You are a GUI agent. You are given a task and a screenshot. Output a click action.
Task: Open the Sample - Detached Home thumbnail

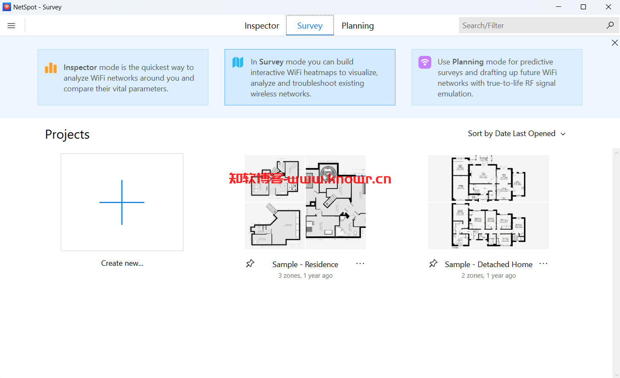pos(488,202)
